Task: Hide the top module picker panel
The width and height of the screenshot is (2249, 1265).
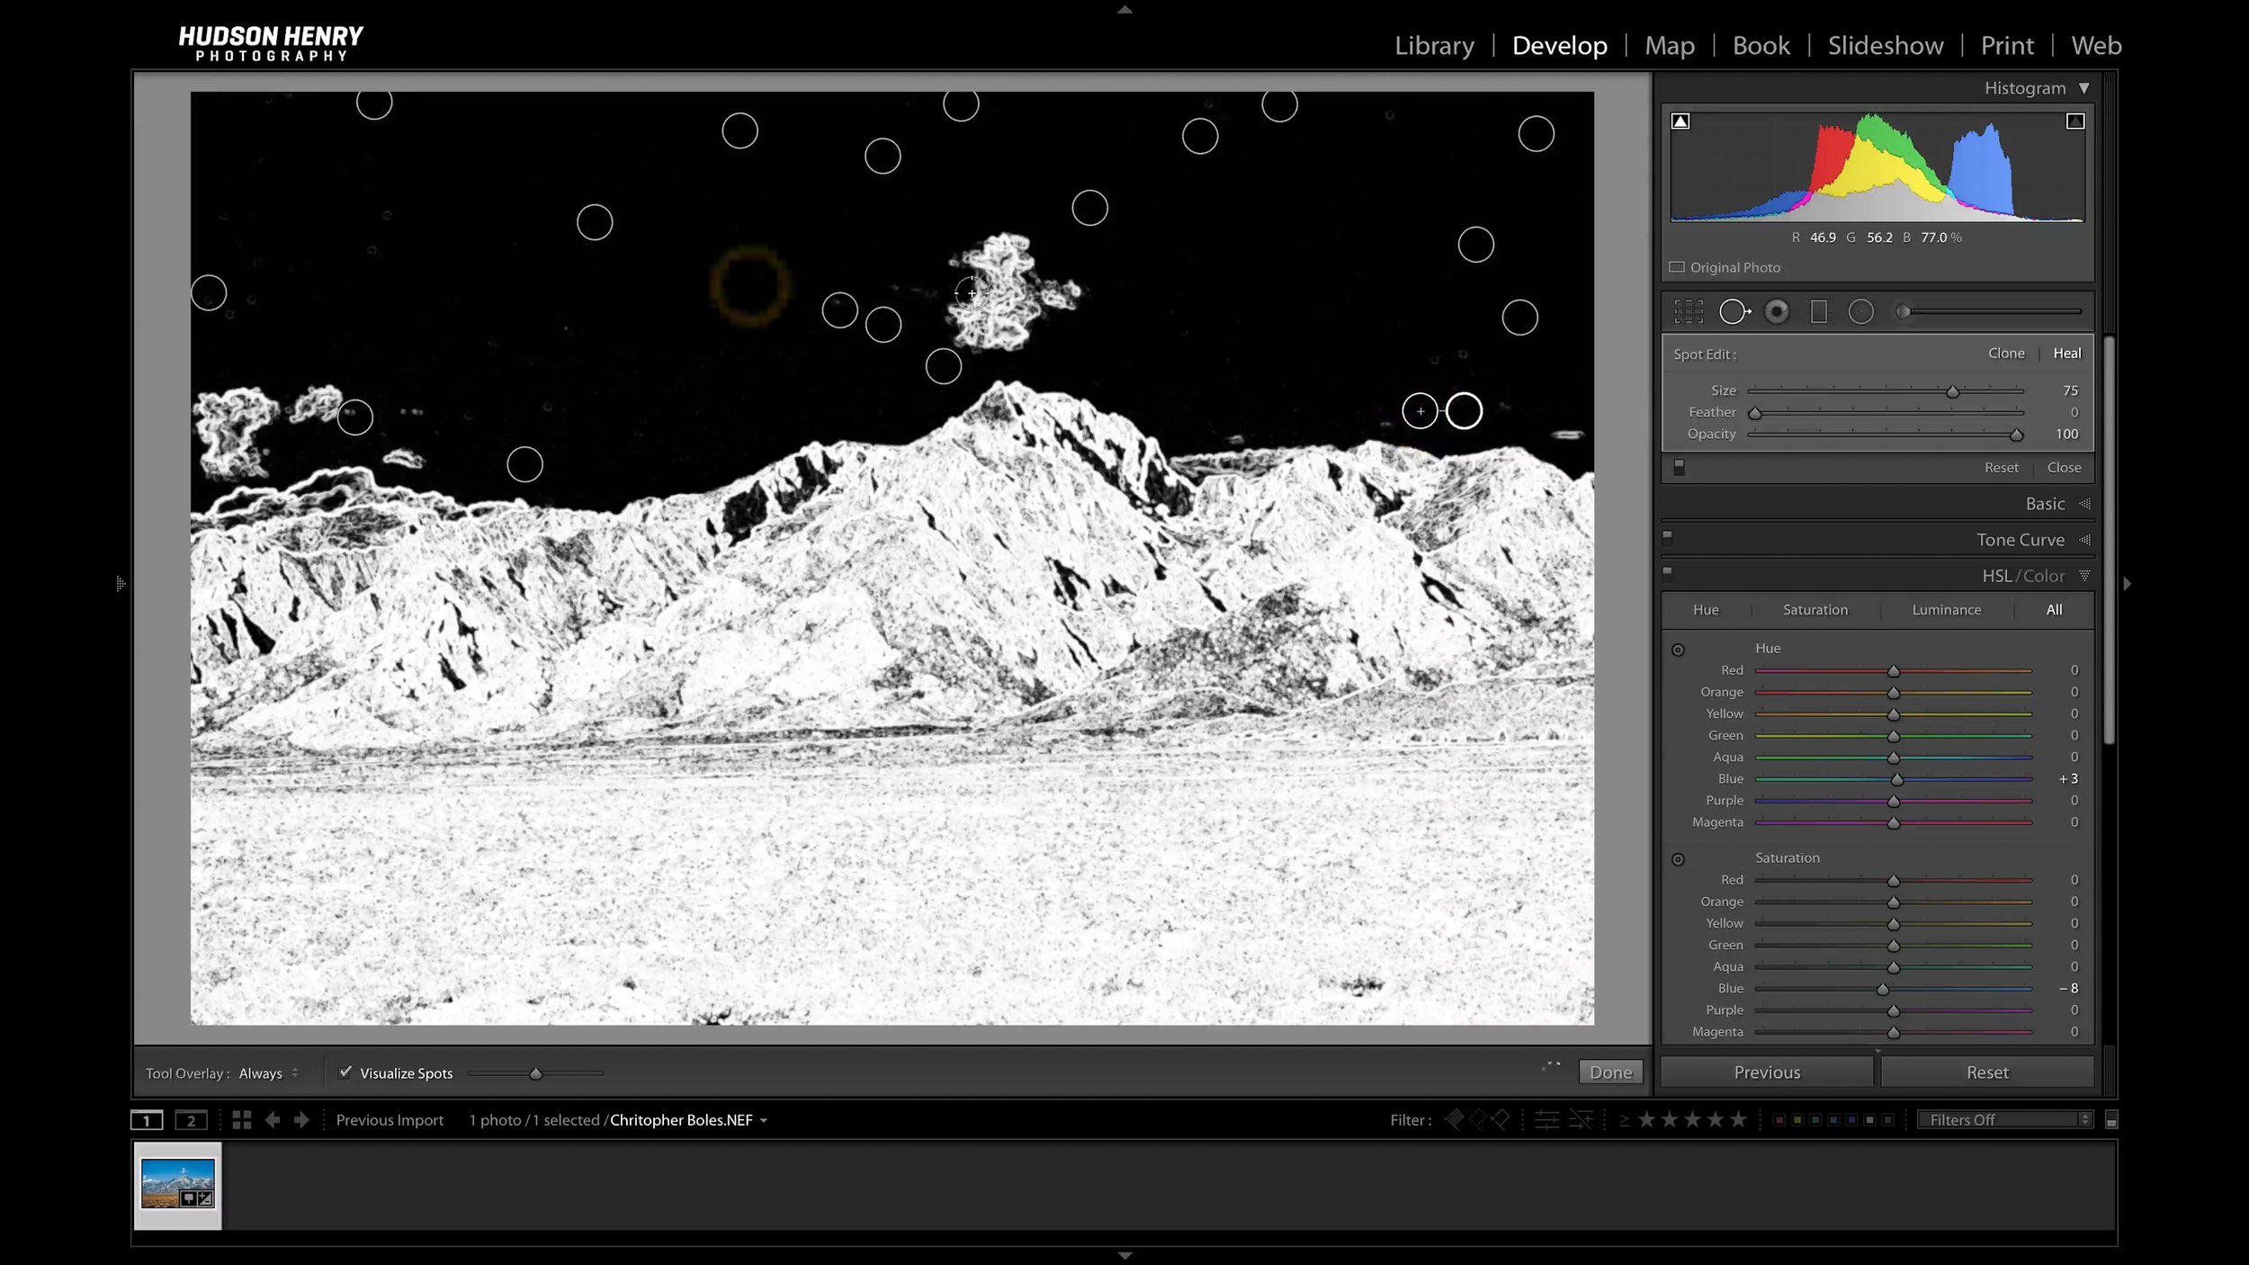Action: coord(1124,9)
